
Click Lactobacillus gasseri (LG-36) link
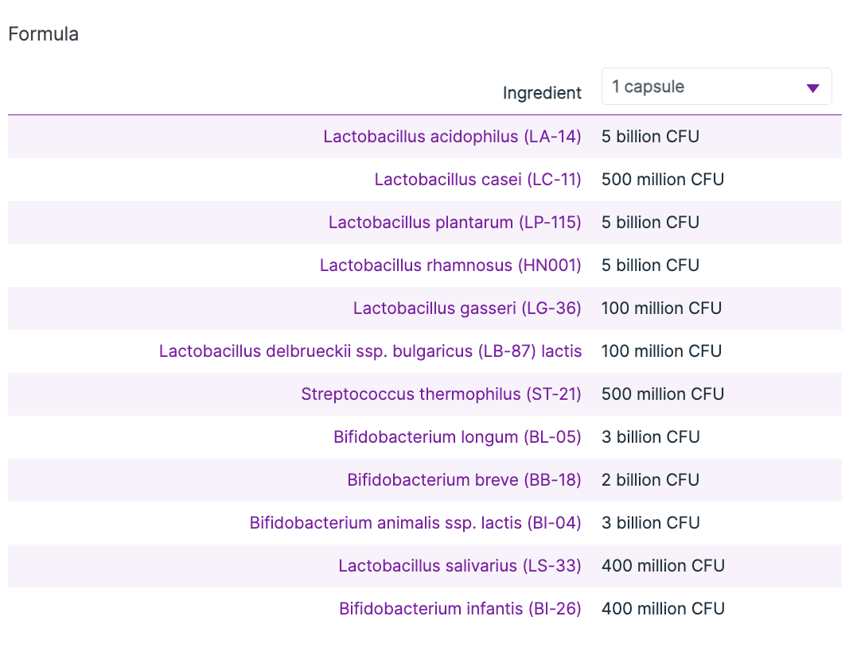467,308
